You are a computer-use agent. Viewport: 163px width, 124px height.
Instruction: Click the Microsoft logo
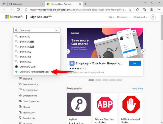14,17
